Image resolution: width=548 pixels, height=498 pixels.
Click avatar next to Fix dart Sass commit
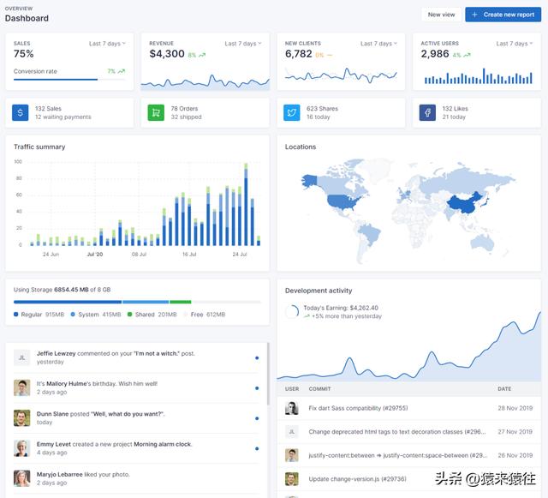pyautogui.click(x=292, y=408)
